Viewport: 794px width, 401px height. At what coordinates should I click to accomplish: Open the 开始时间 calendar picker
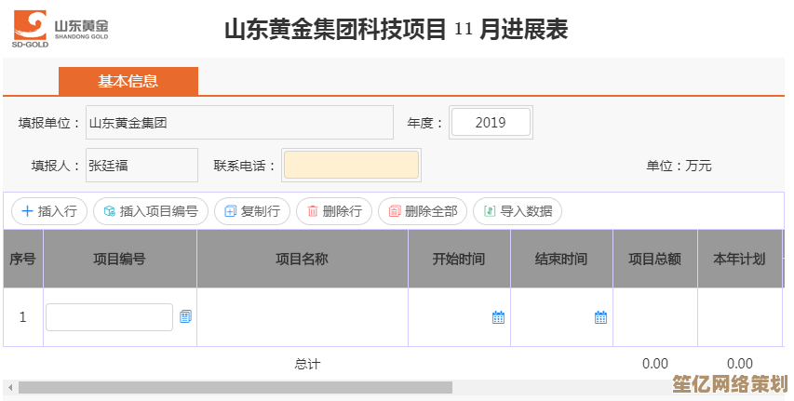tap(498, 317)
